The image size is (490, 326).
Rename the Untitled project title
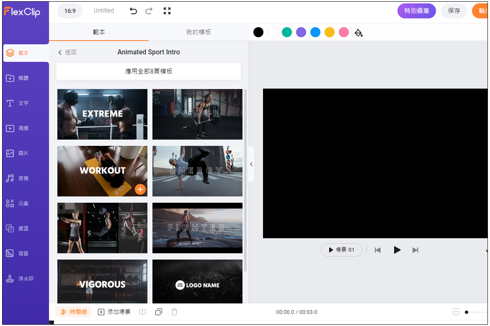tap(104, 10)
